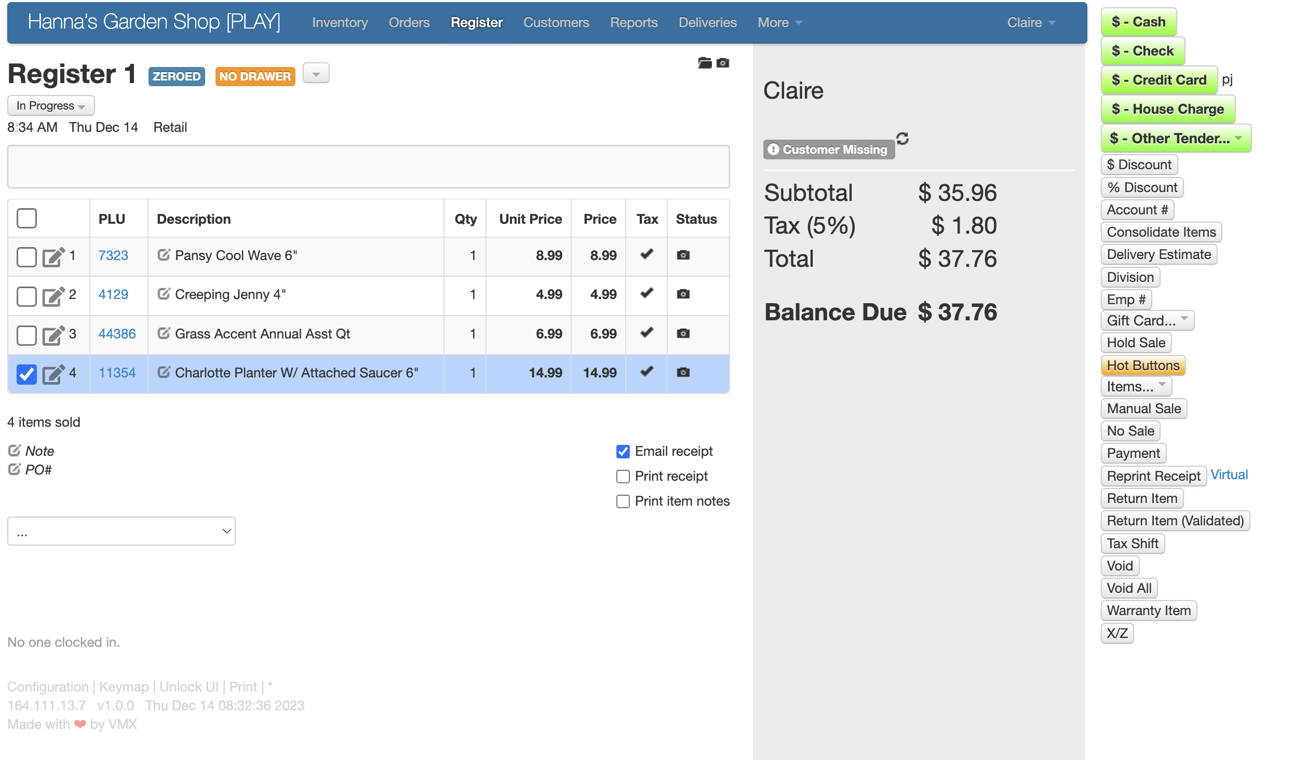Pay with the Cash tender button
Image resolution: width=1294 pixels, height=760 pixels.
click(x=1138, y=22)
